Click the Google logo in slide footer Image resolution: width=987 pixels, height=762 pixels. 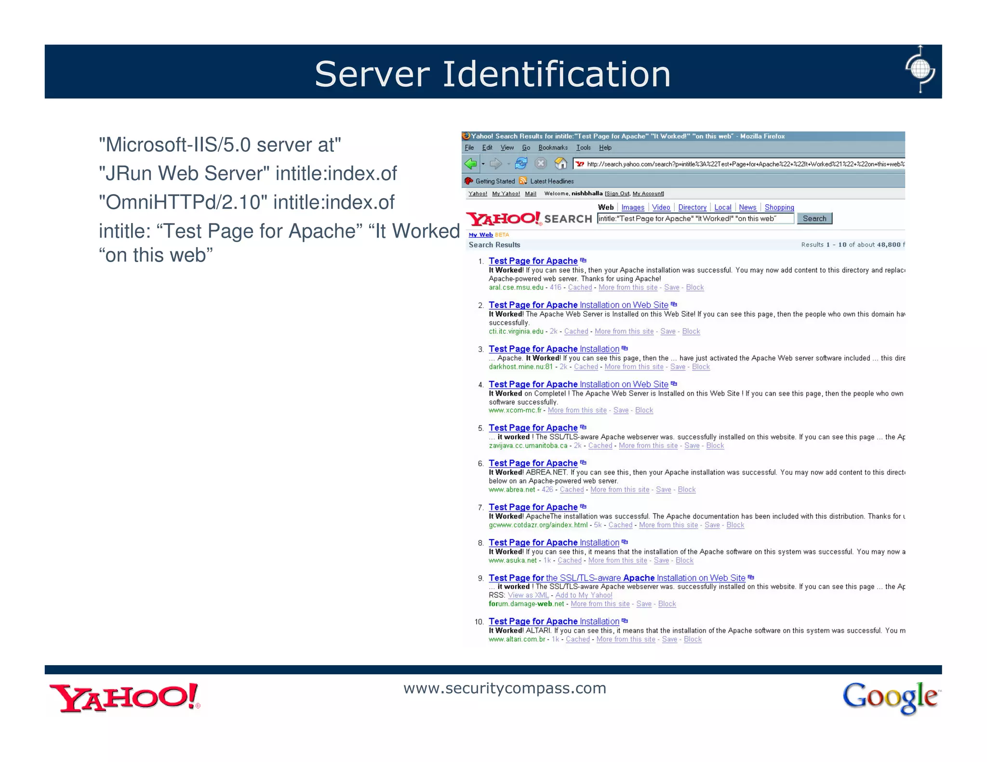click(892, 697)
